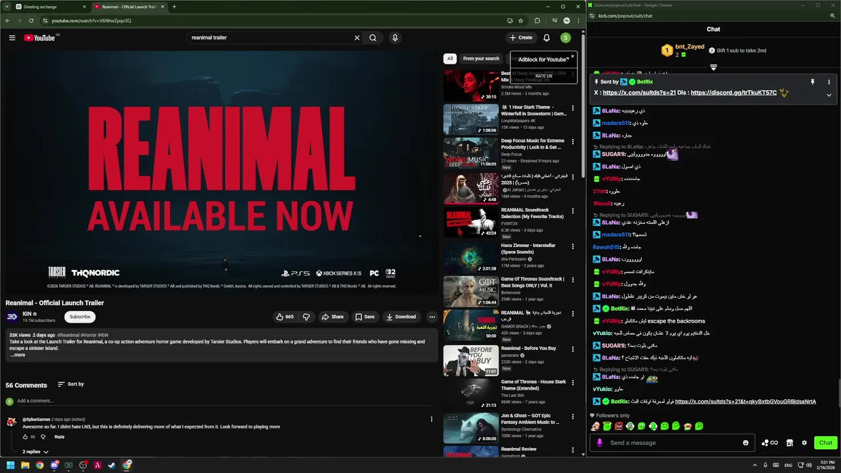Like the SyluxGames comment
Image resolution: width=841 pixels, height=473 pixels.
click(x=26, y=437)
